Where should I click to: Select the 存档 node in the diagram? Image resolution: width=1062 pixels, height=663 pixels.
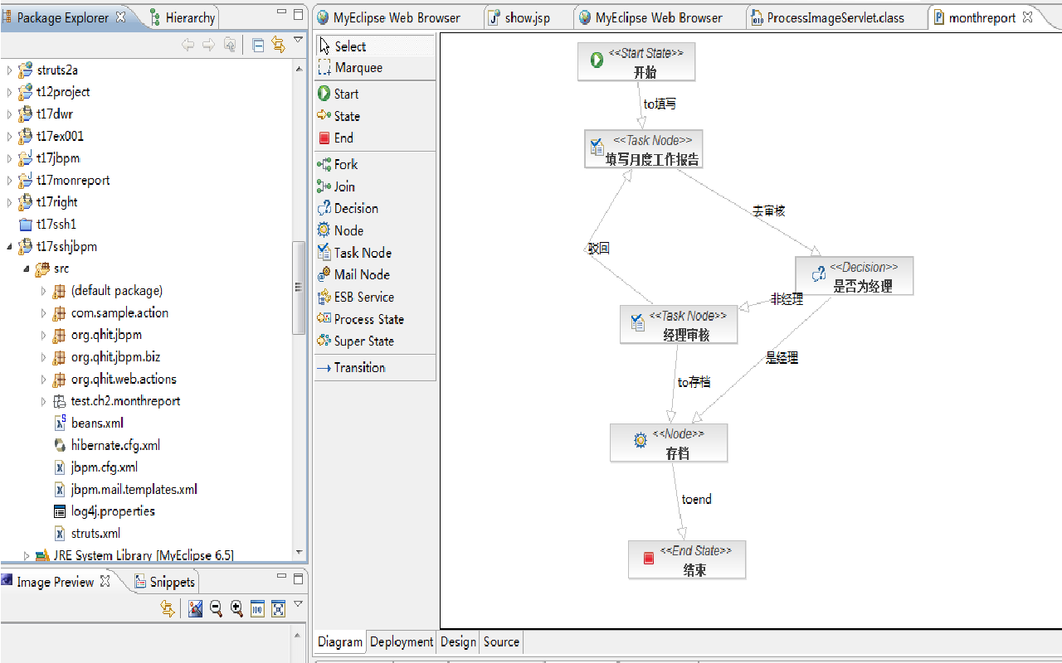(x=669, y=443)
